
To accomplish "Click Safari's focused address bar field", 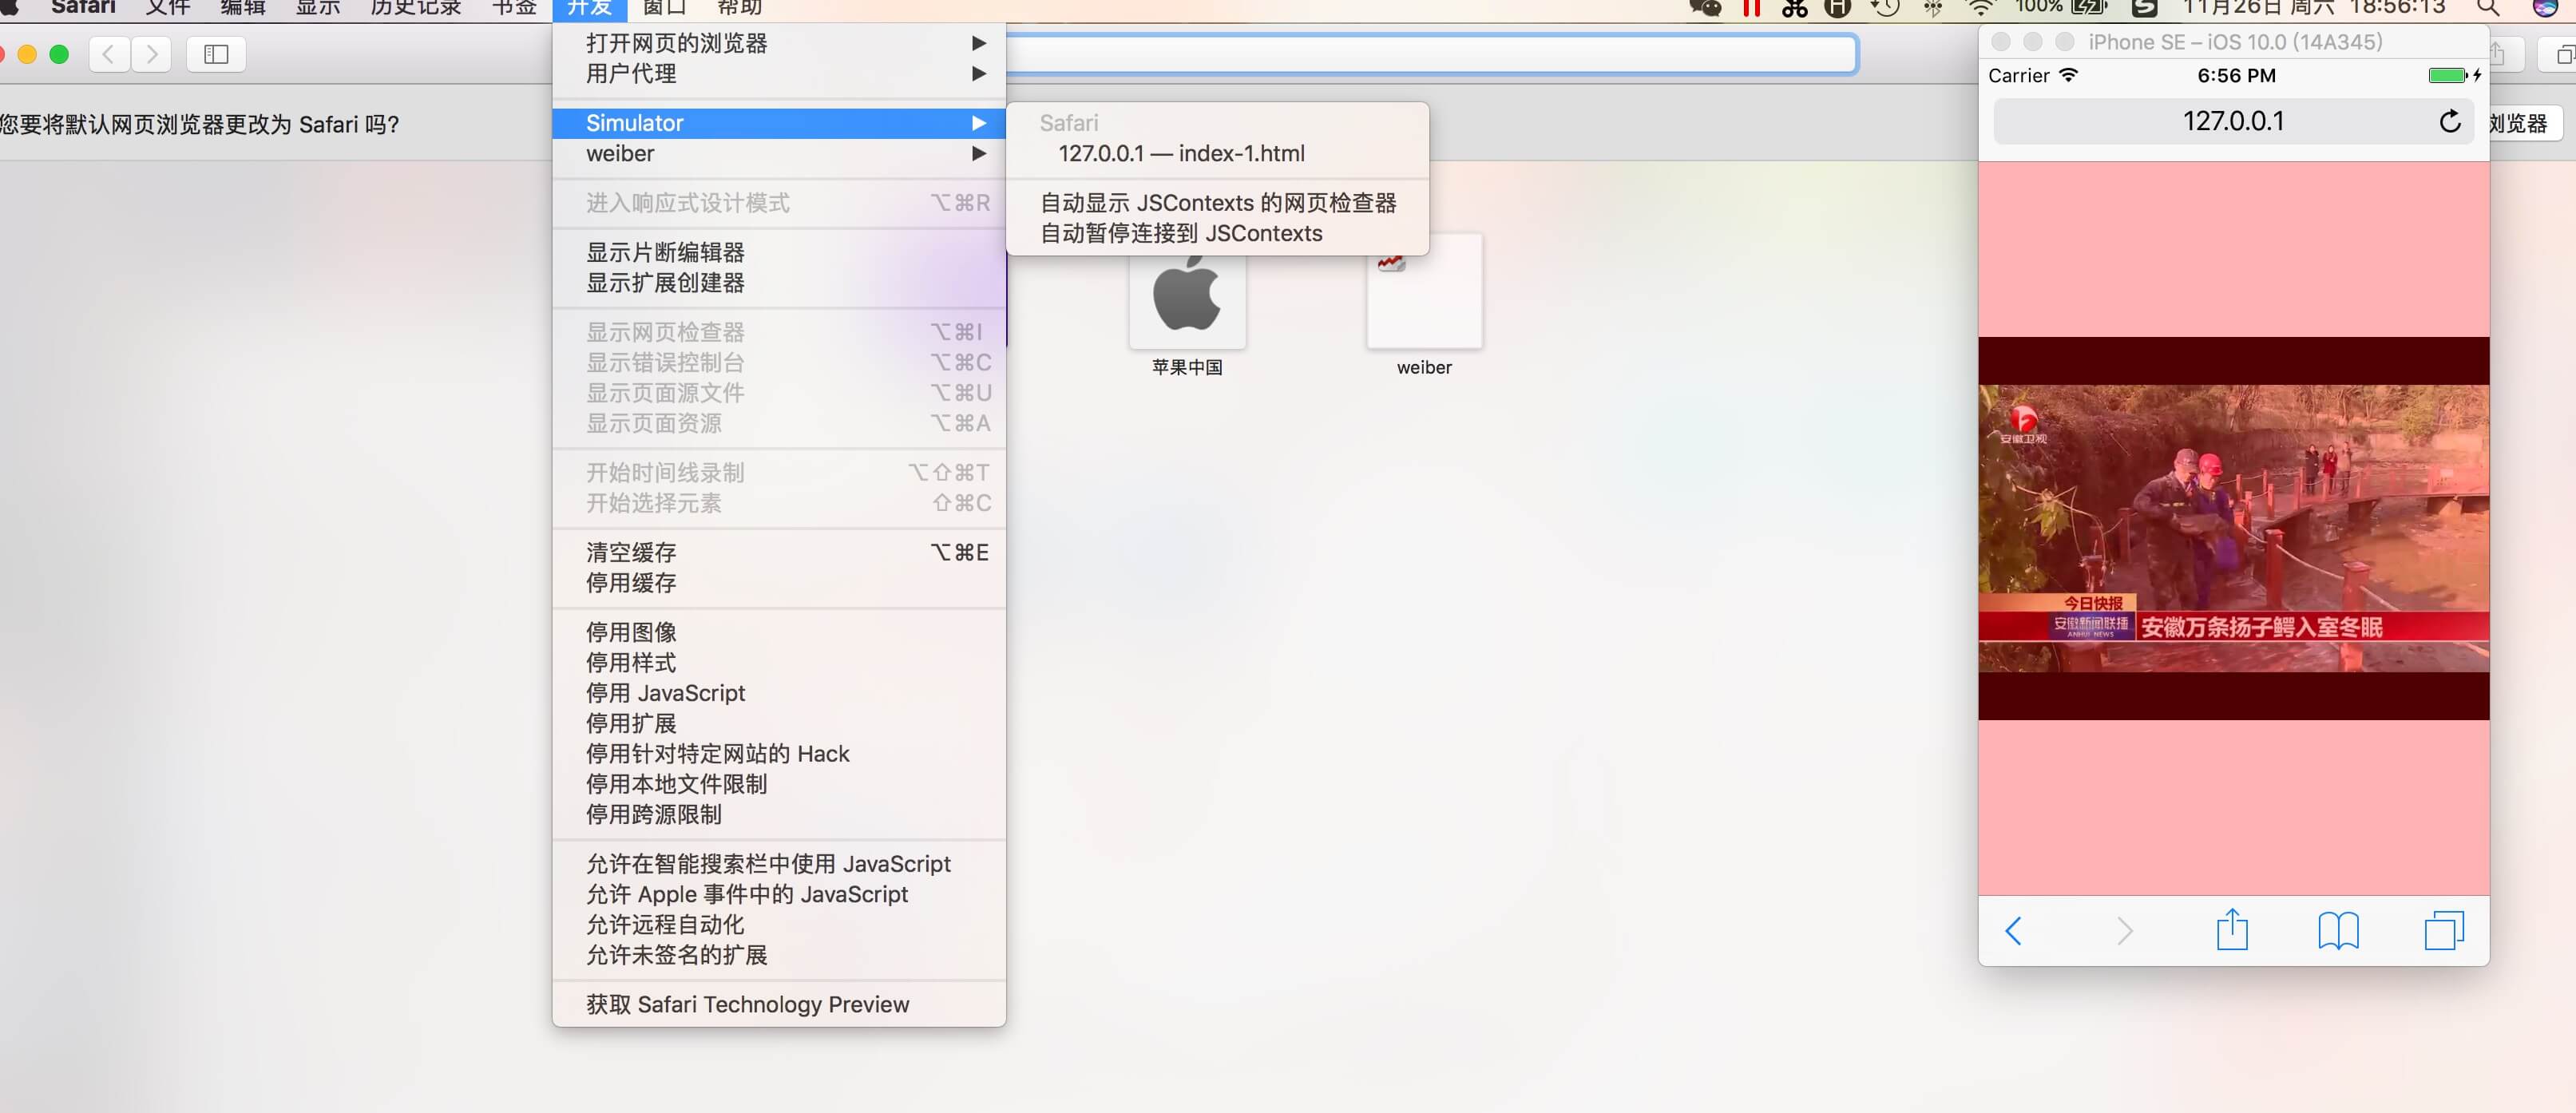I will (1430, 54).
